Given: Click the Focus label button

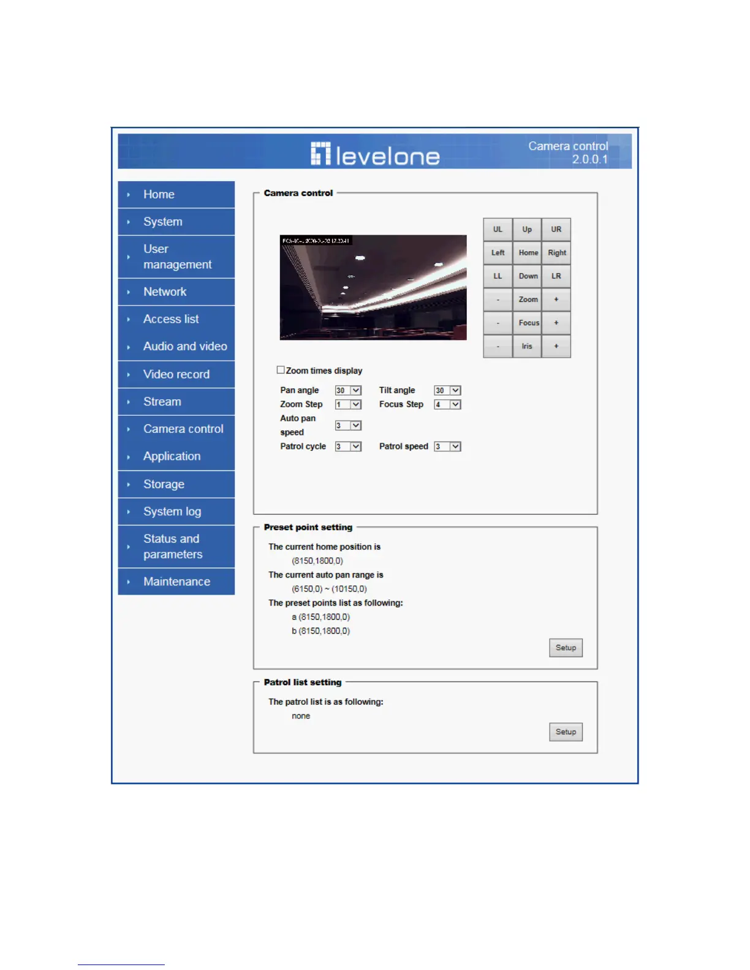Looking at the screenshot, I should click(x=527, y=323).
